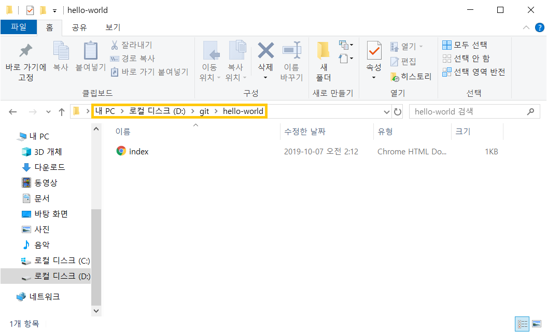The image size is (547, 332).
Task: Click Rename (이름 바꾸기) icon
Action: (x=291, y=51)
